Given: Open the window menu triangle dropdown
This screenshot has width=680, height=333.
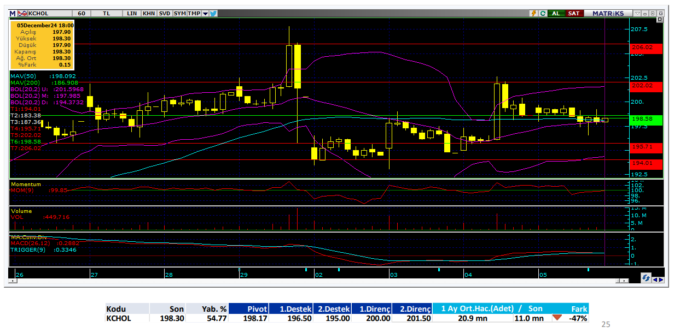Looking at the screenshot, I should [x=637, y=13].
